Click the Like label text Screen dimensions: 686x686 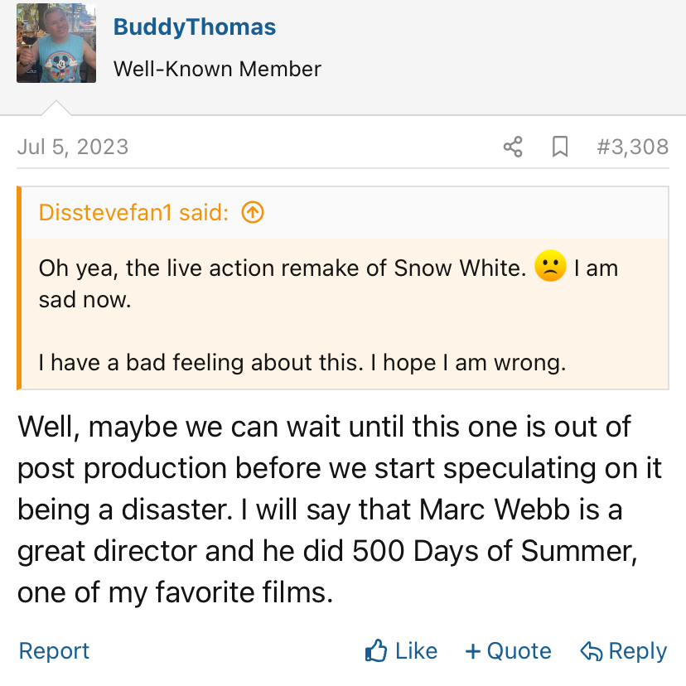(416, 651)
